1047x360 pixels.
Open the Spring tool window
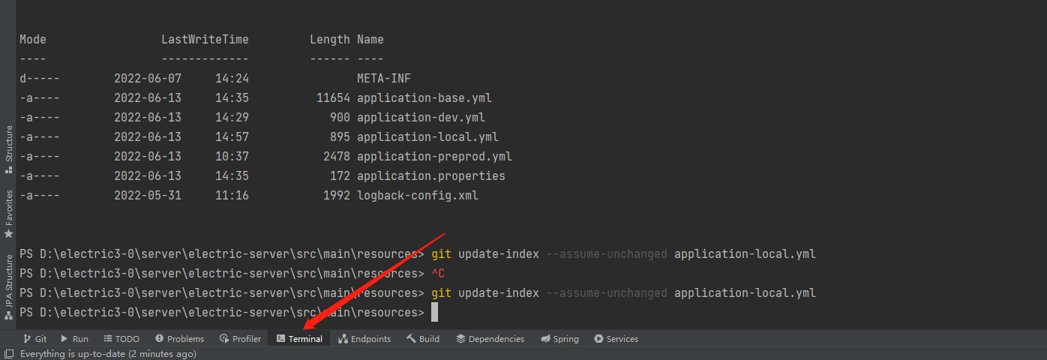[559, 339]
